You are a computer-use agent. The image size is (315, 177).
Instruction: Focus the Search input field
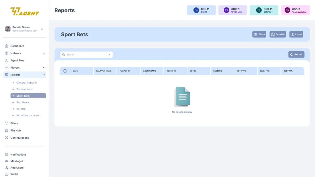point(86,55)
